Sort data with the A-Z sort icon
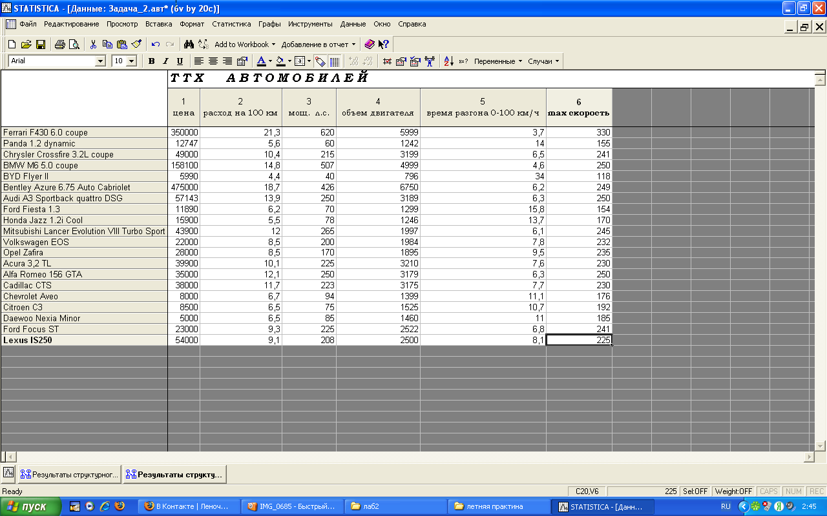This screenshot has width=827, height=516. coord(448,61)
